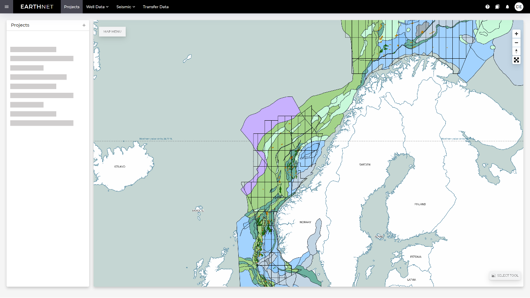Enter fullscreen with the expand-arrows icon
Viewport: 530px width, 298px height.
516,60
